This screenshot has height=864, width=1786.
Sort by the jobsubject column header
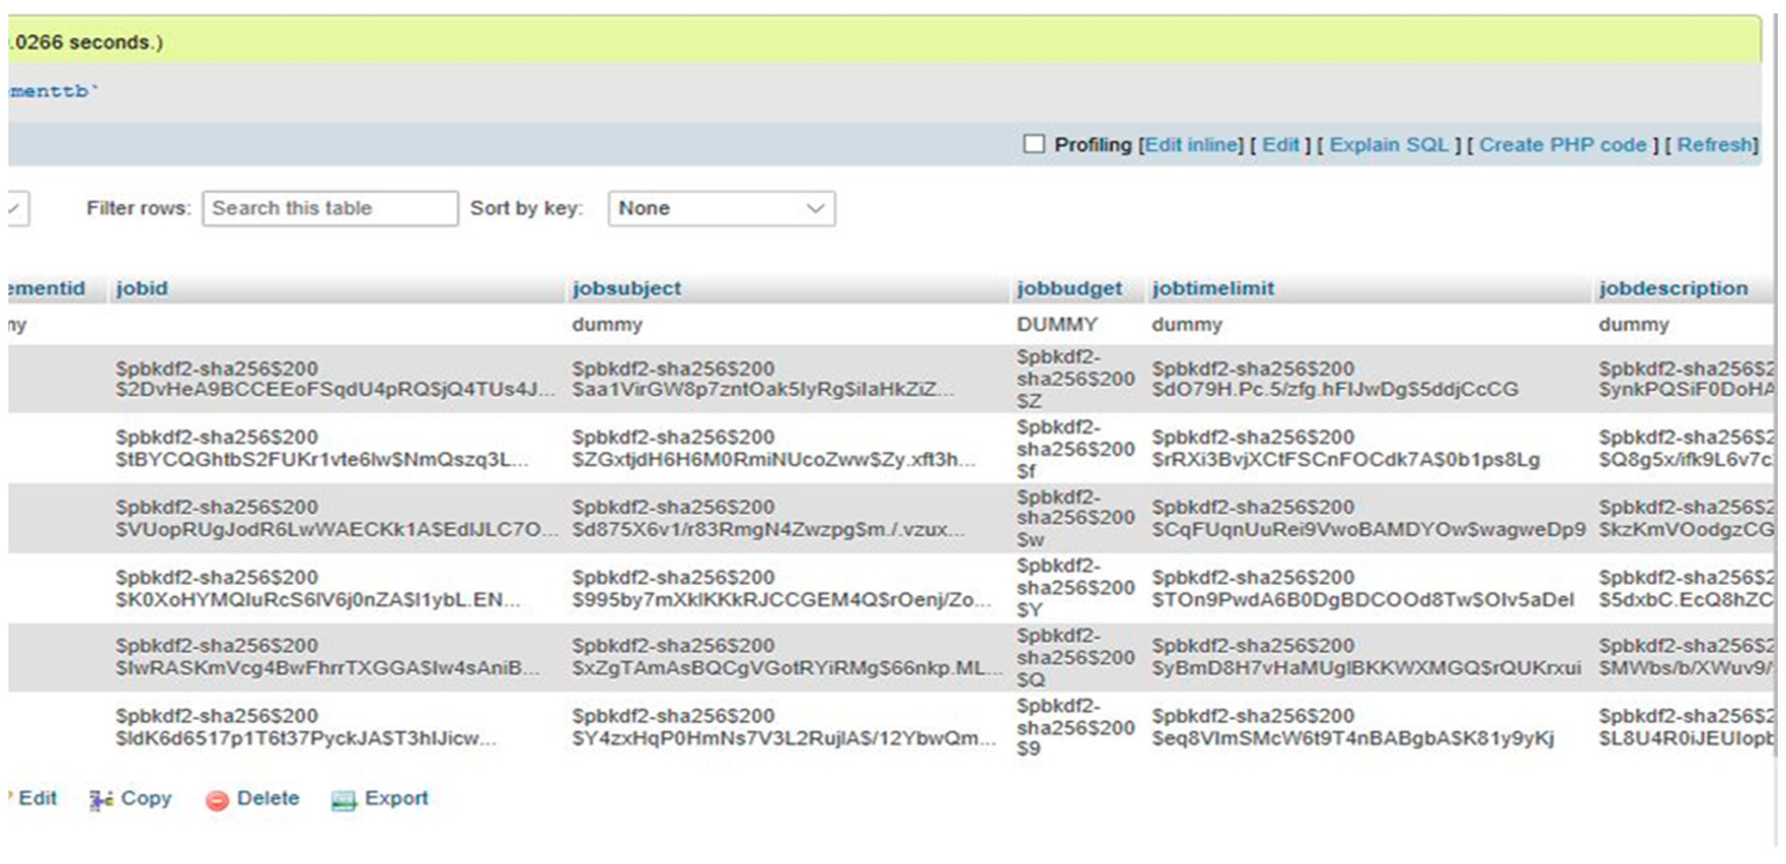point(626,288)
